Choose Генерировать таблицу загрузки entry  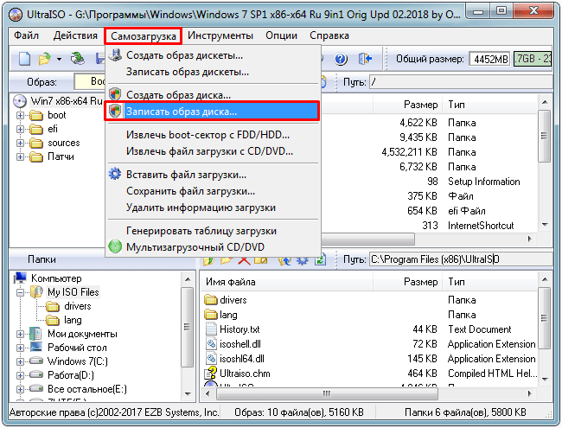click(x=213, y=231)
